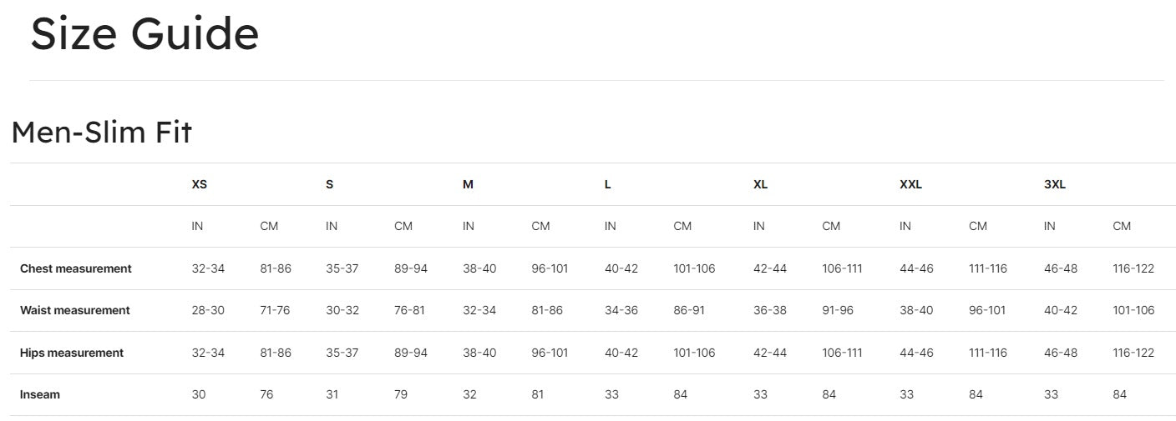Click the L waist value 34-36 inches
Screen dimensions: 1176x421
(x=621, y=310)
